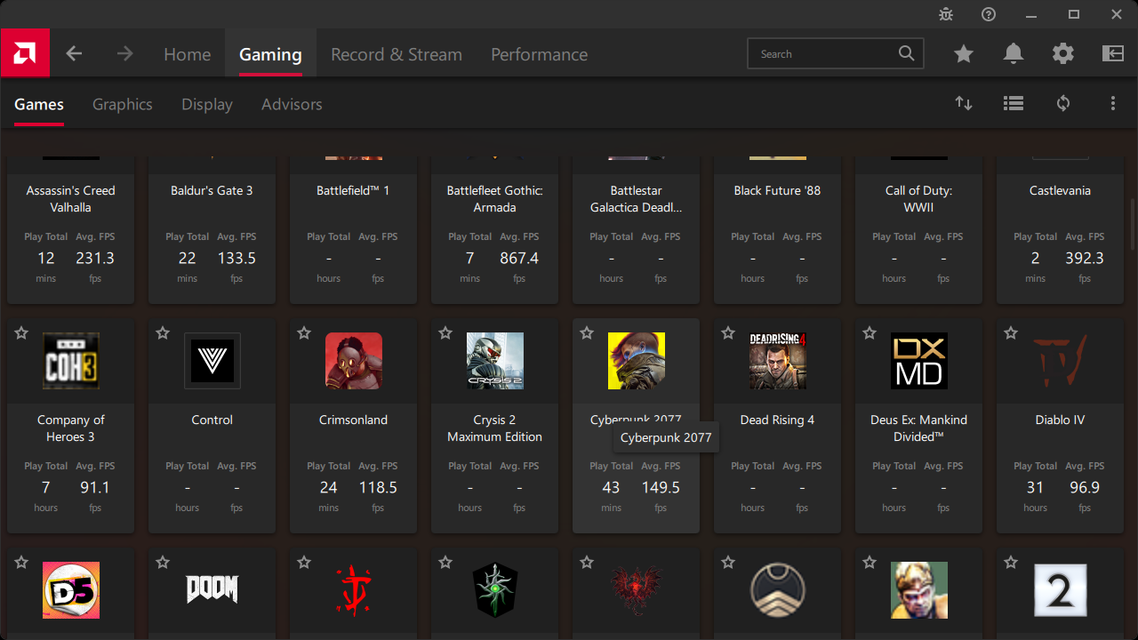Open the Record & Stream tab
This screenshot has width=1138, height=640.
pyautogui.click(x=397, y=54)
